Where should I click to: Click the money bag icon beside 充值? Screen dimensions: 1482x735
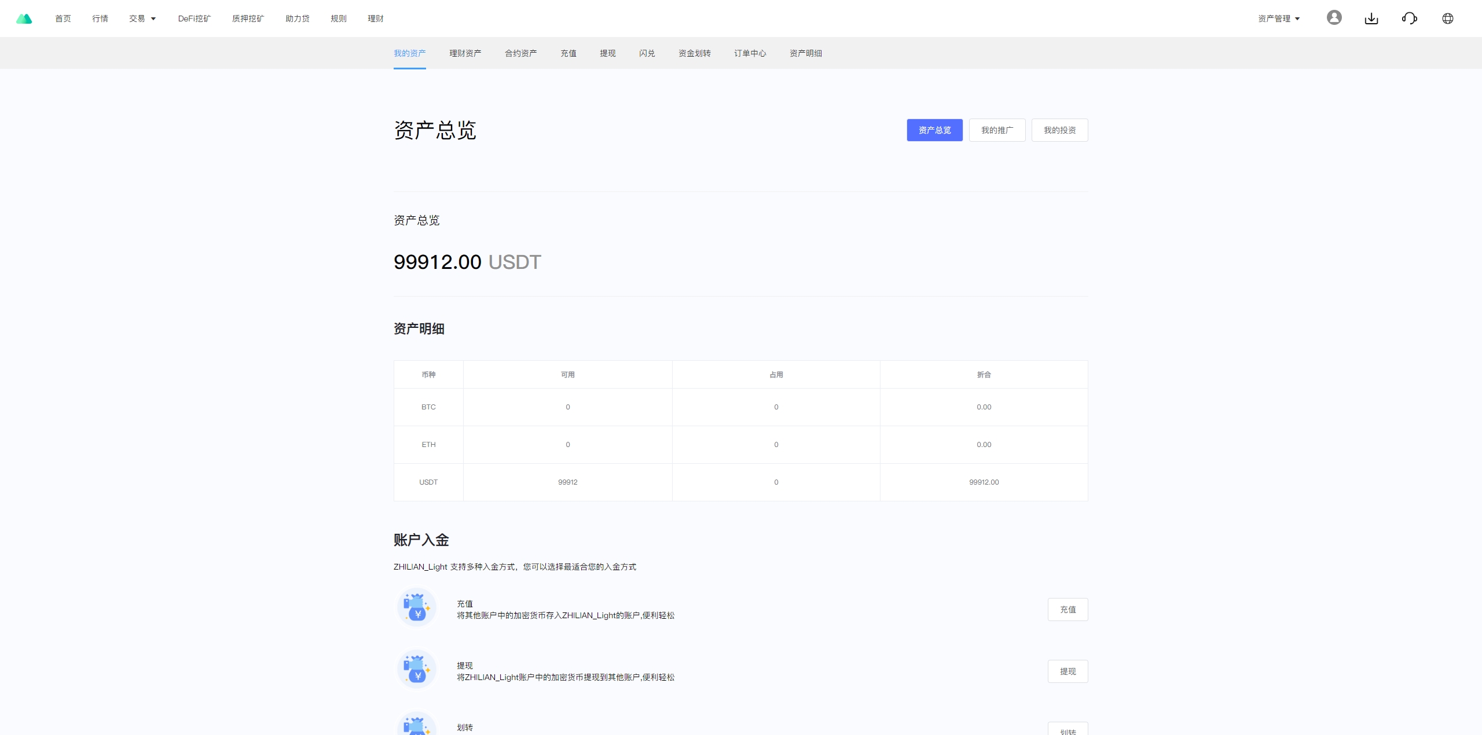(x=416, y=608)
